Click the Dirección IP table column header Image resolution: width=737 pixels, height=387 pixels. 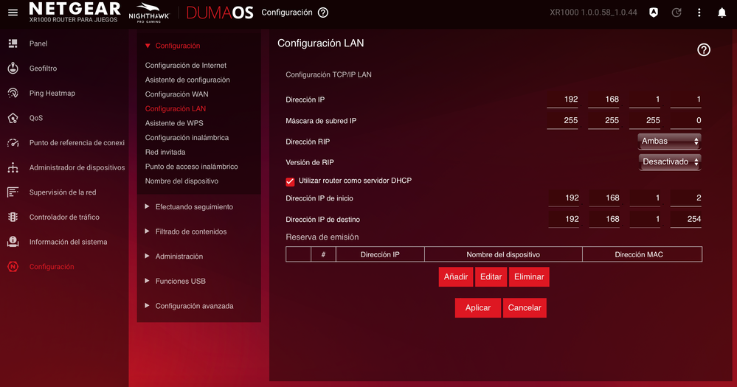tap(380, 254)
